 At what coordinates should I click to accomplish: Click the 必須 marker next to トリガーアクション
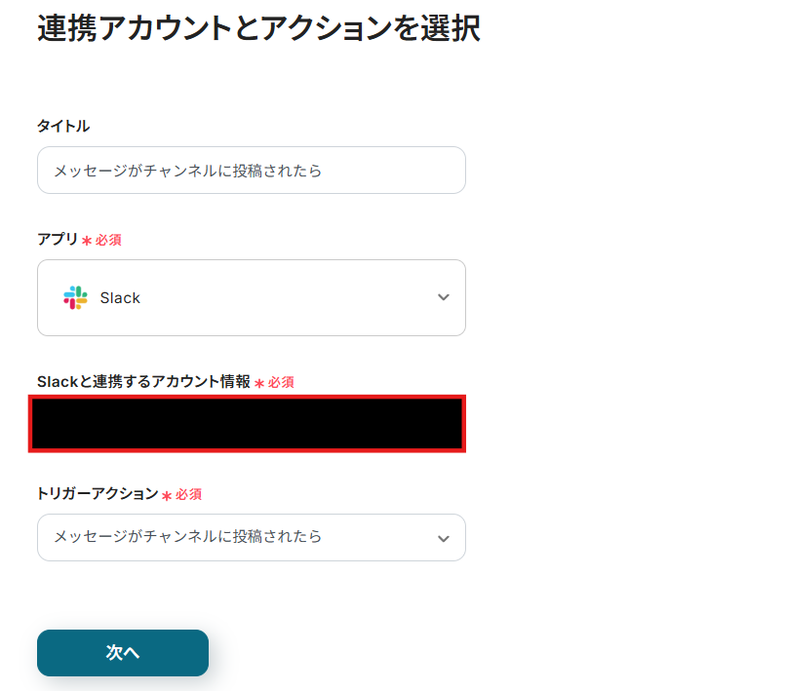coord(189,495)
